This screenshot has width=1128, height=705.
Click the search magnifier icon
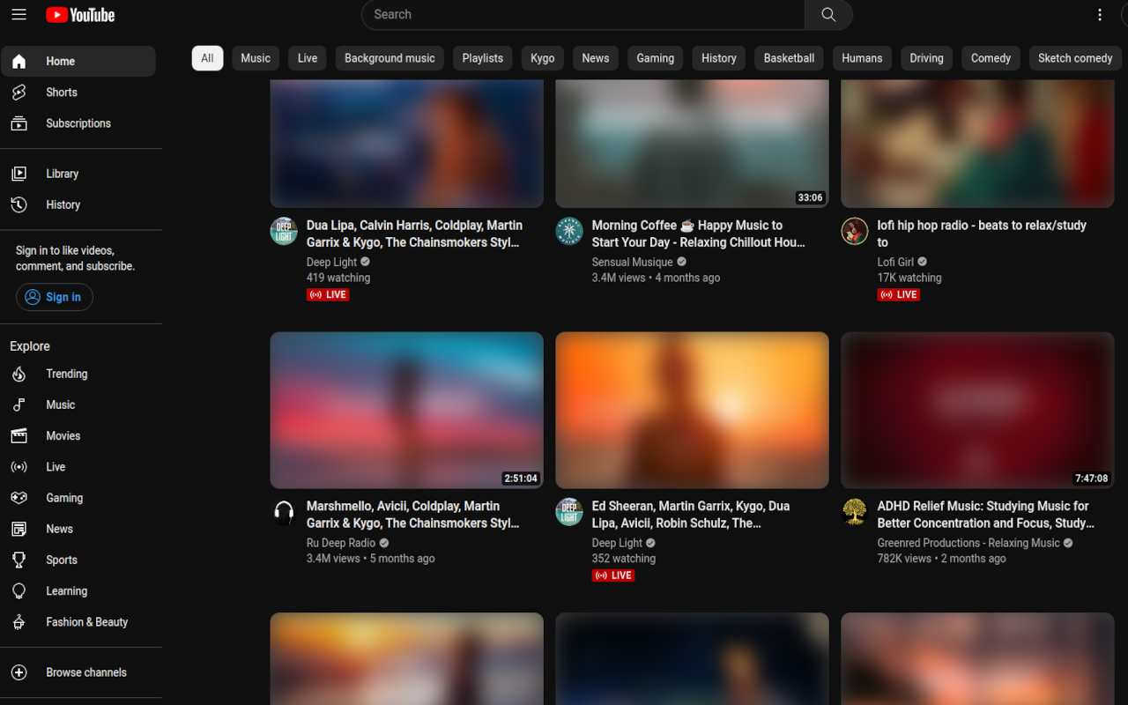pyautogui.click(x=827, y=14)
